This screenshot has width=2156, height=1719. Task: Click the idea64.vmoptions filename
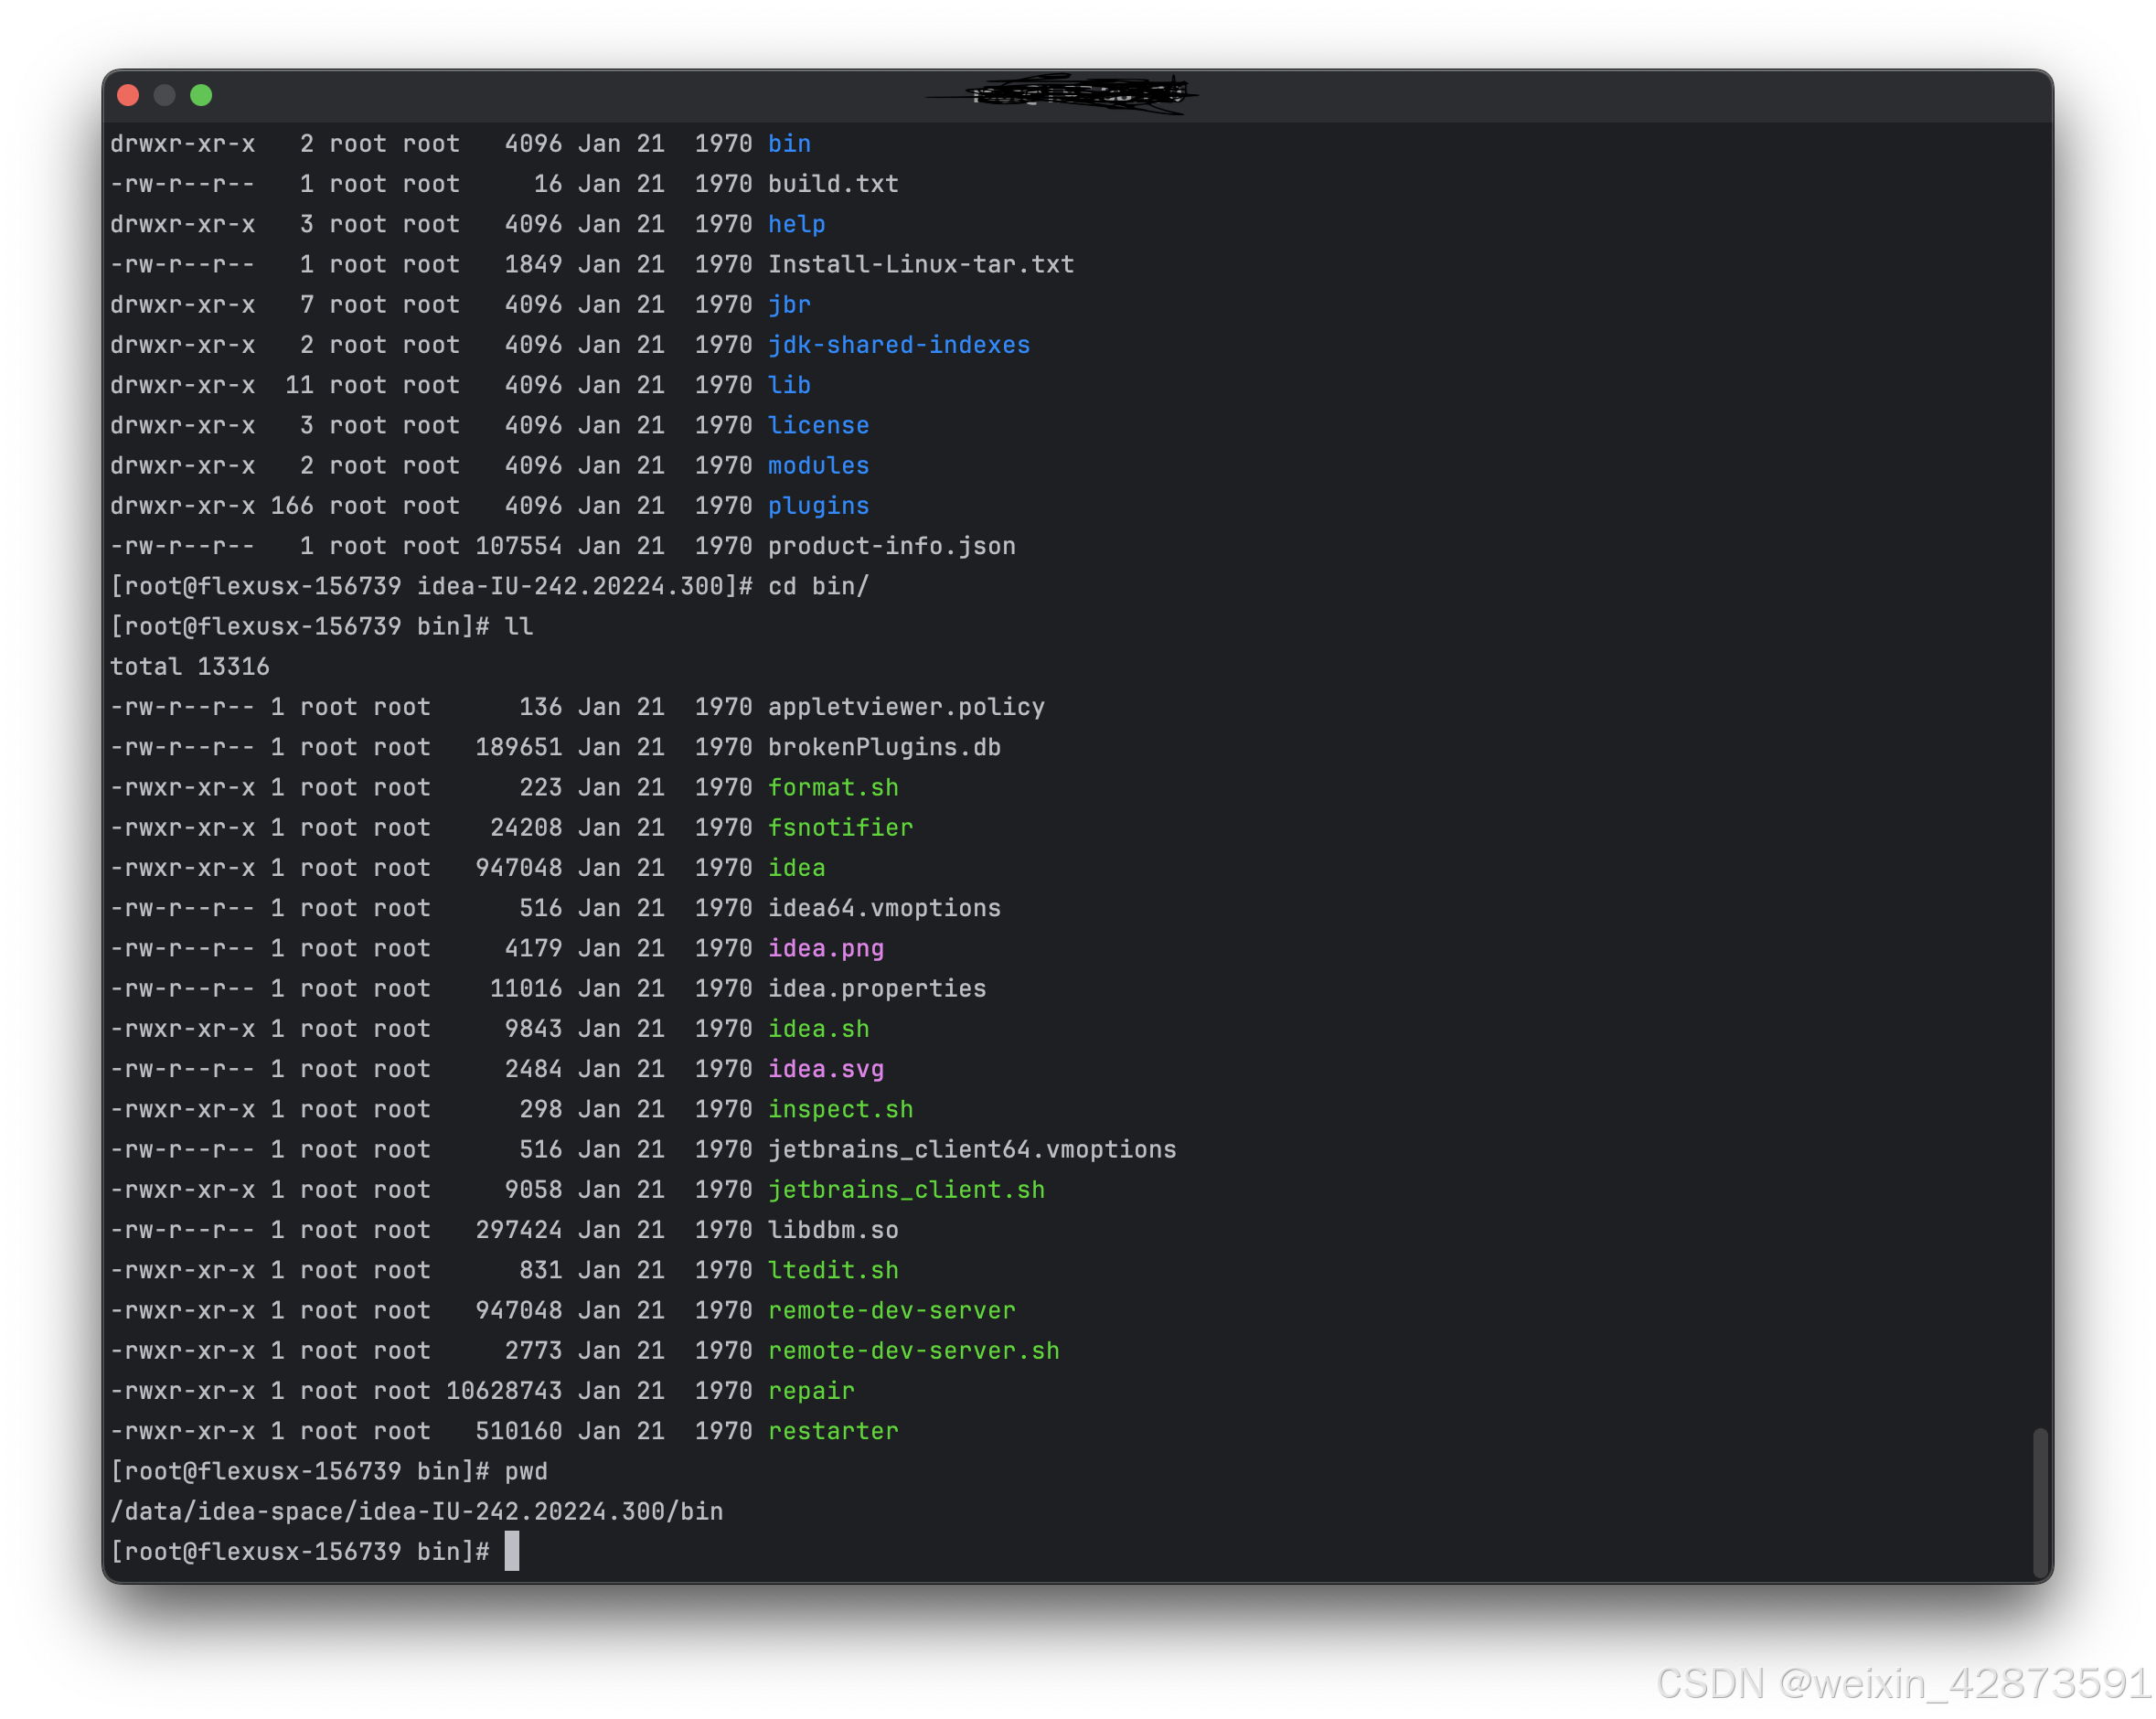[884, 908]
